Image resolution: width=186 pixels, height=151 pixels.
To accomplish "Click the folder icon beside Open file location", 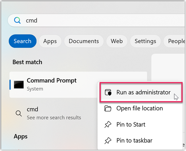I will (108, 108).
